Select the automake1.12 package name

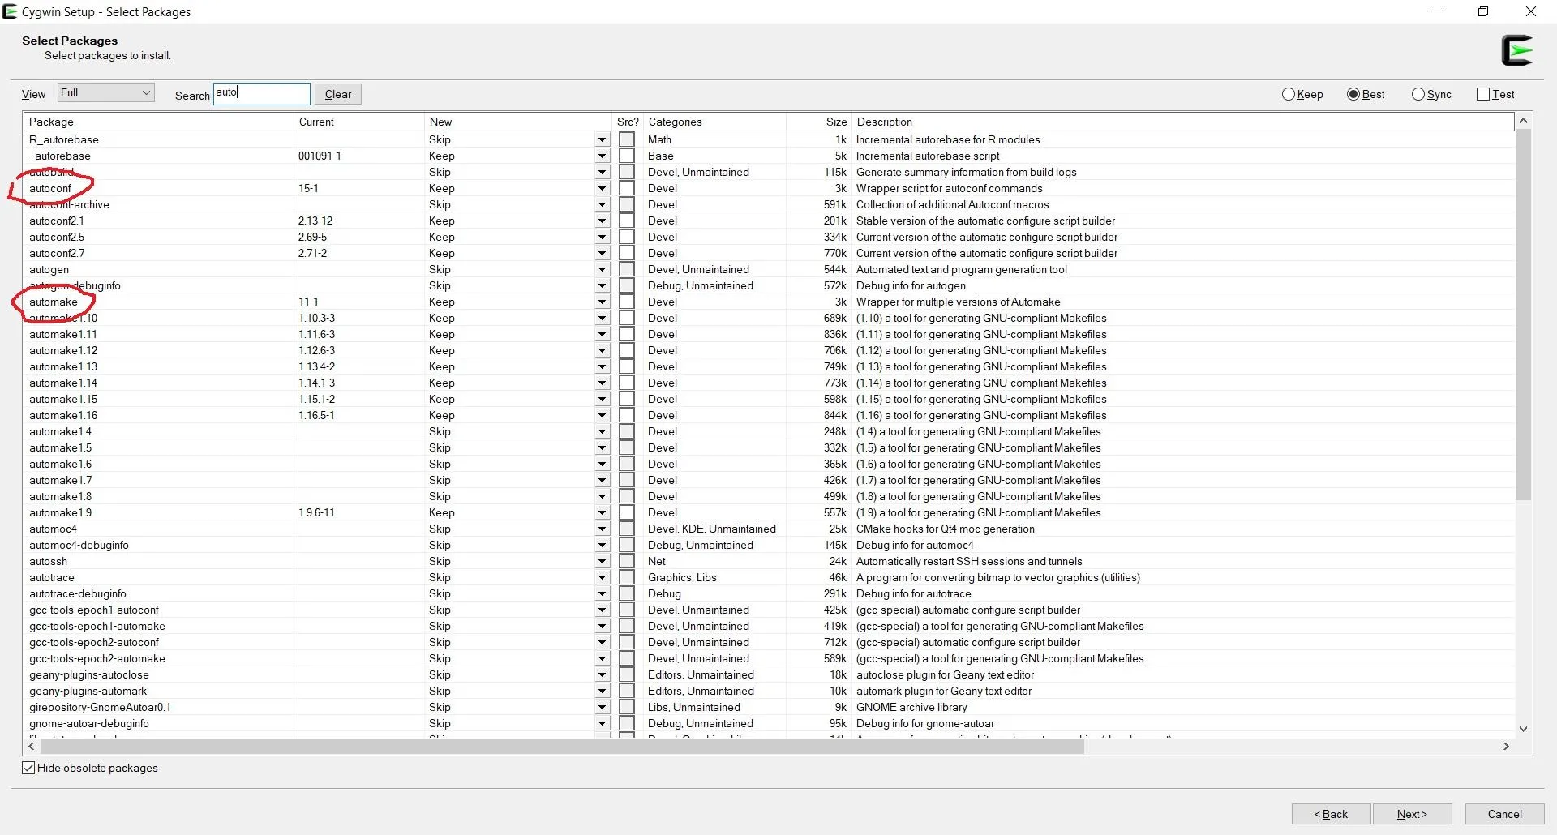pos(63,350)
